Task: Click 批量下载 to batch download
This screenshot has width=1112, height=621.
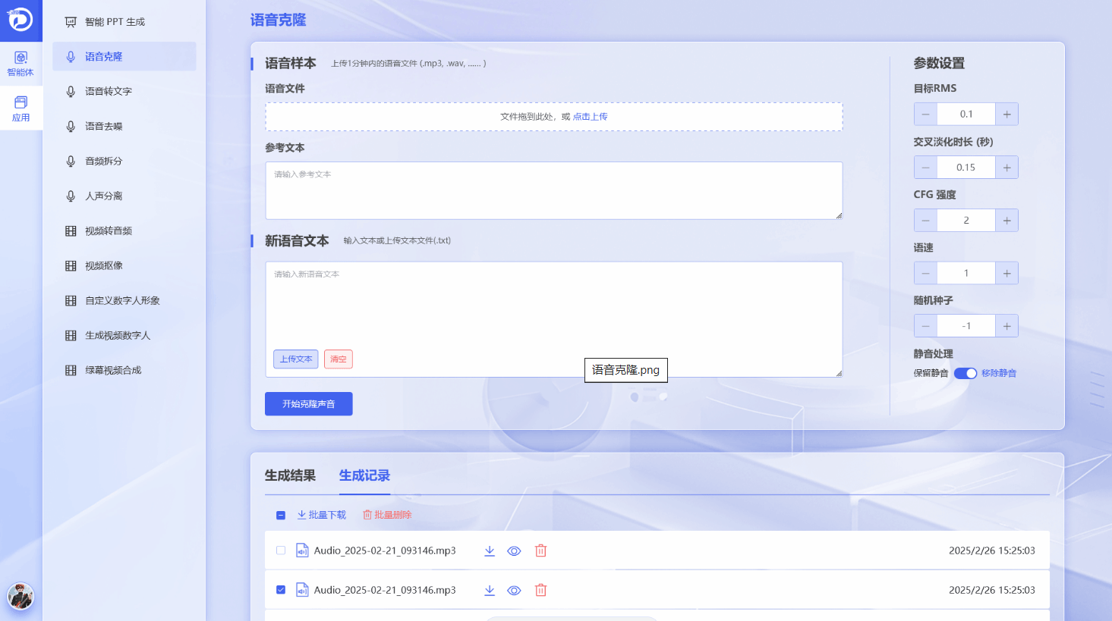Action: pos(322,515)
